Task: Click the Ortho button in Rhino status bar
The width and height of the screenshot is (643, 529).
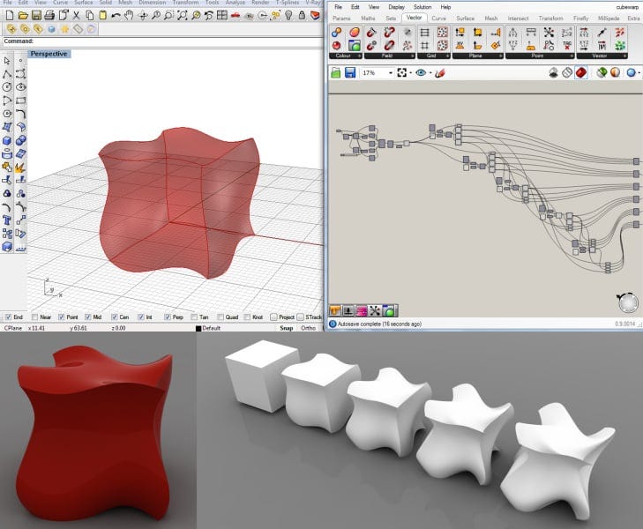Action: click(308, 328)
